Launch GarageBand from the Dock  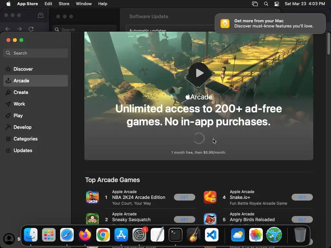tap(194, 235)
